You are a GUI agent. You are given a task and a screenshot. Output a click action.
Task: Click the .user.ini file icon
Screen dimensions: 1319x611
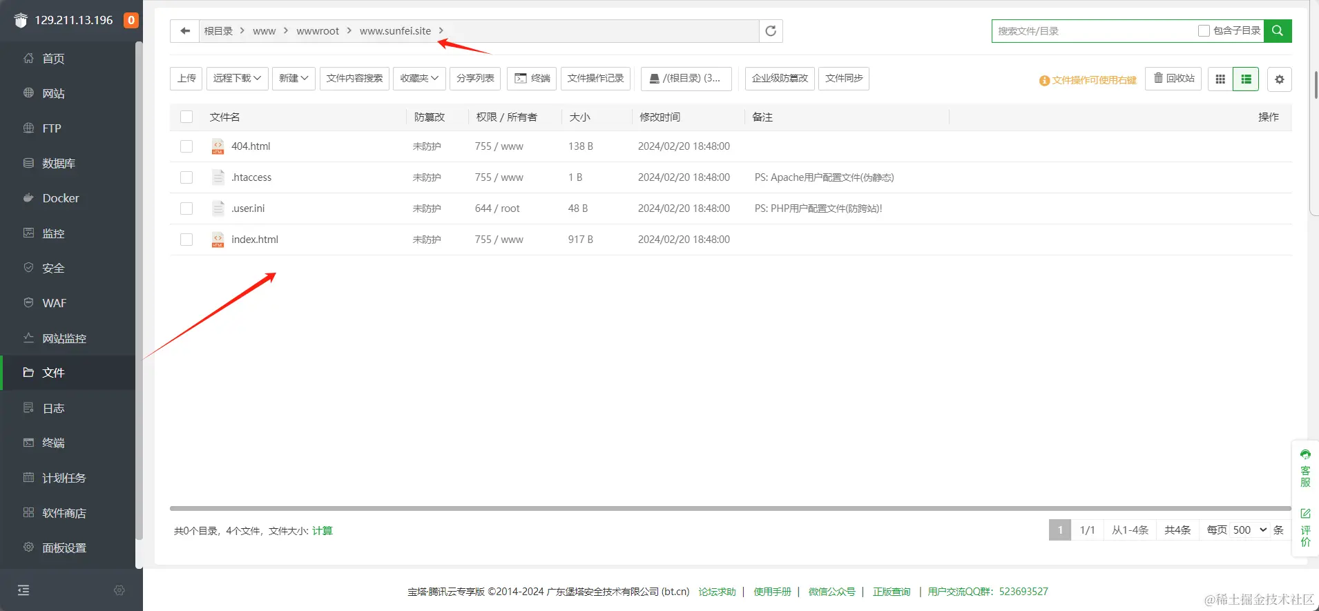[x=218, y=208]
